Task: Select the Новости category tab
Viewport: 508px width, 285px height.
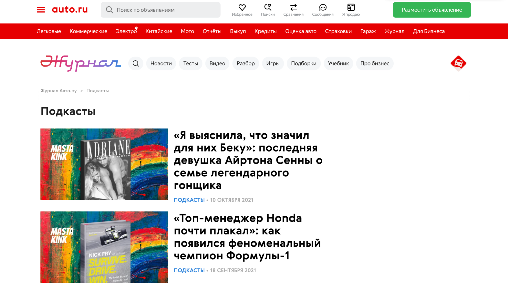Action: 161,63
